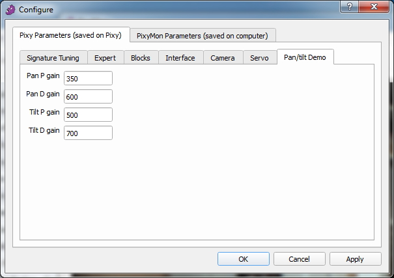Select the Tilt D gain input box

pyautogui.click(x=88, y=133)
